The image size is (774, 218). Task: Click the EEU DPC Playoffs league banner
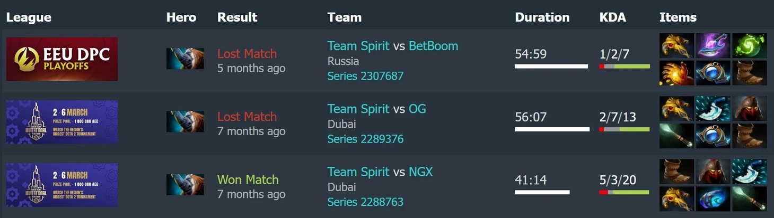62,59
